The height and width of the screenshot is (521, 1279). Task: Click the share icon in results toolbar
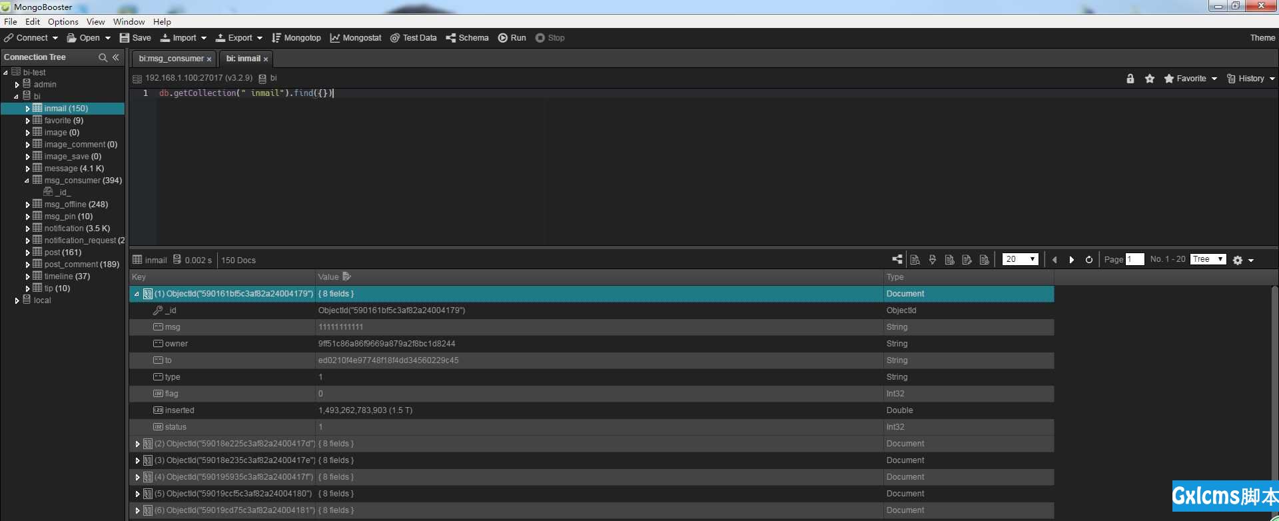pos(897,260)
